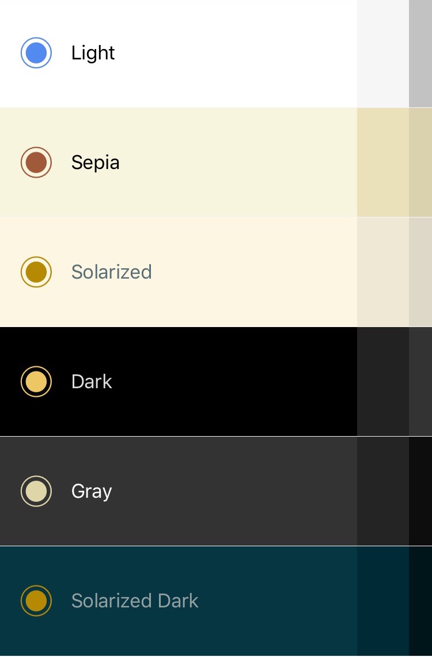This screenshot has width=432, height=657.
Task: Click the wider off-white swatch in Light row
Action: point(383,53)
